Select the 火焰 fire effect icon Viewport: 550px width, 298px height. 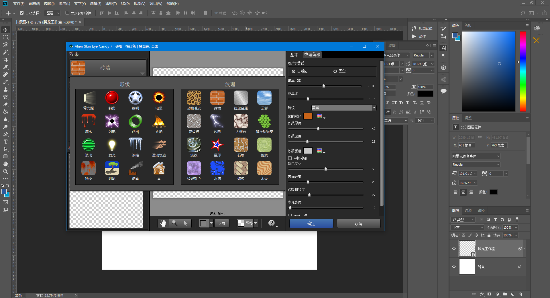click(x=159, y=121)
